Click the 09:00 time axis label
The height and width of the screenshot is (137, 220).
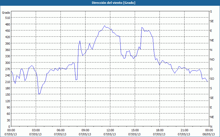pos(85,130)
